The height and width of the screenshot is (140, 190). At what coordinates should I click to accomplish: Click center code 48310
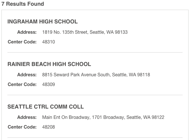tap(48, 42)
